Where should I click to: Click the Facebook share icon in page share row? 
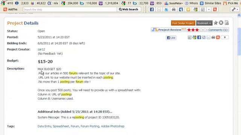(199, 37)
